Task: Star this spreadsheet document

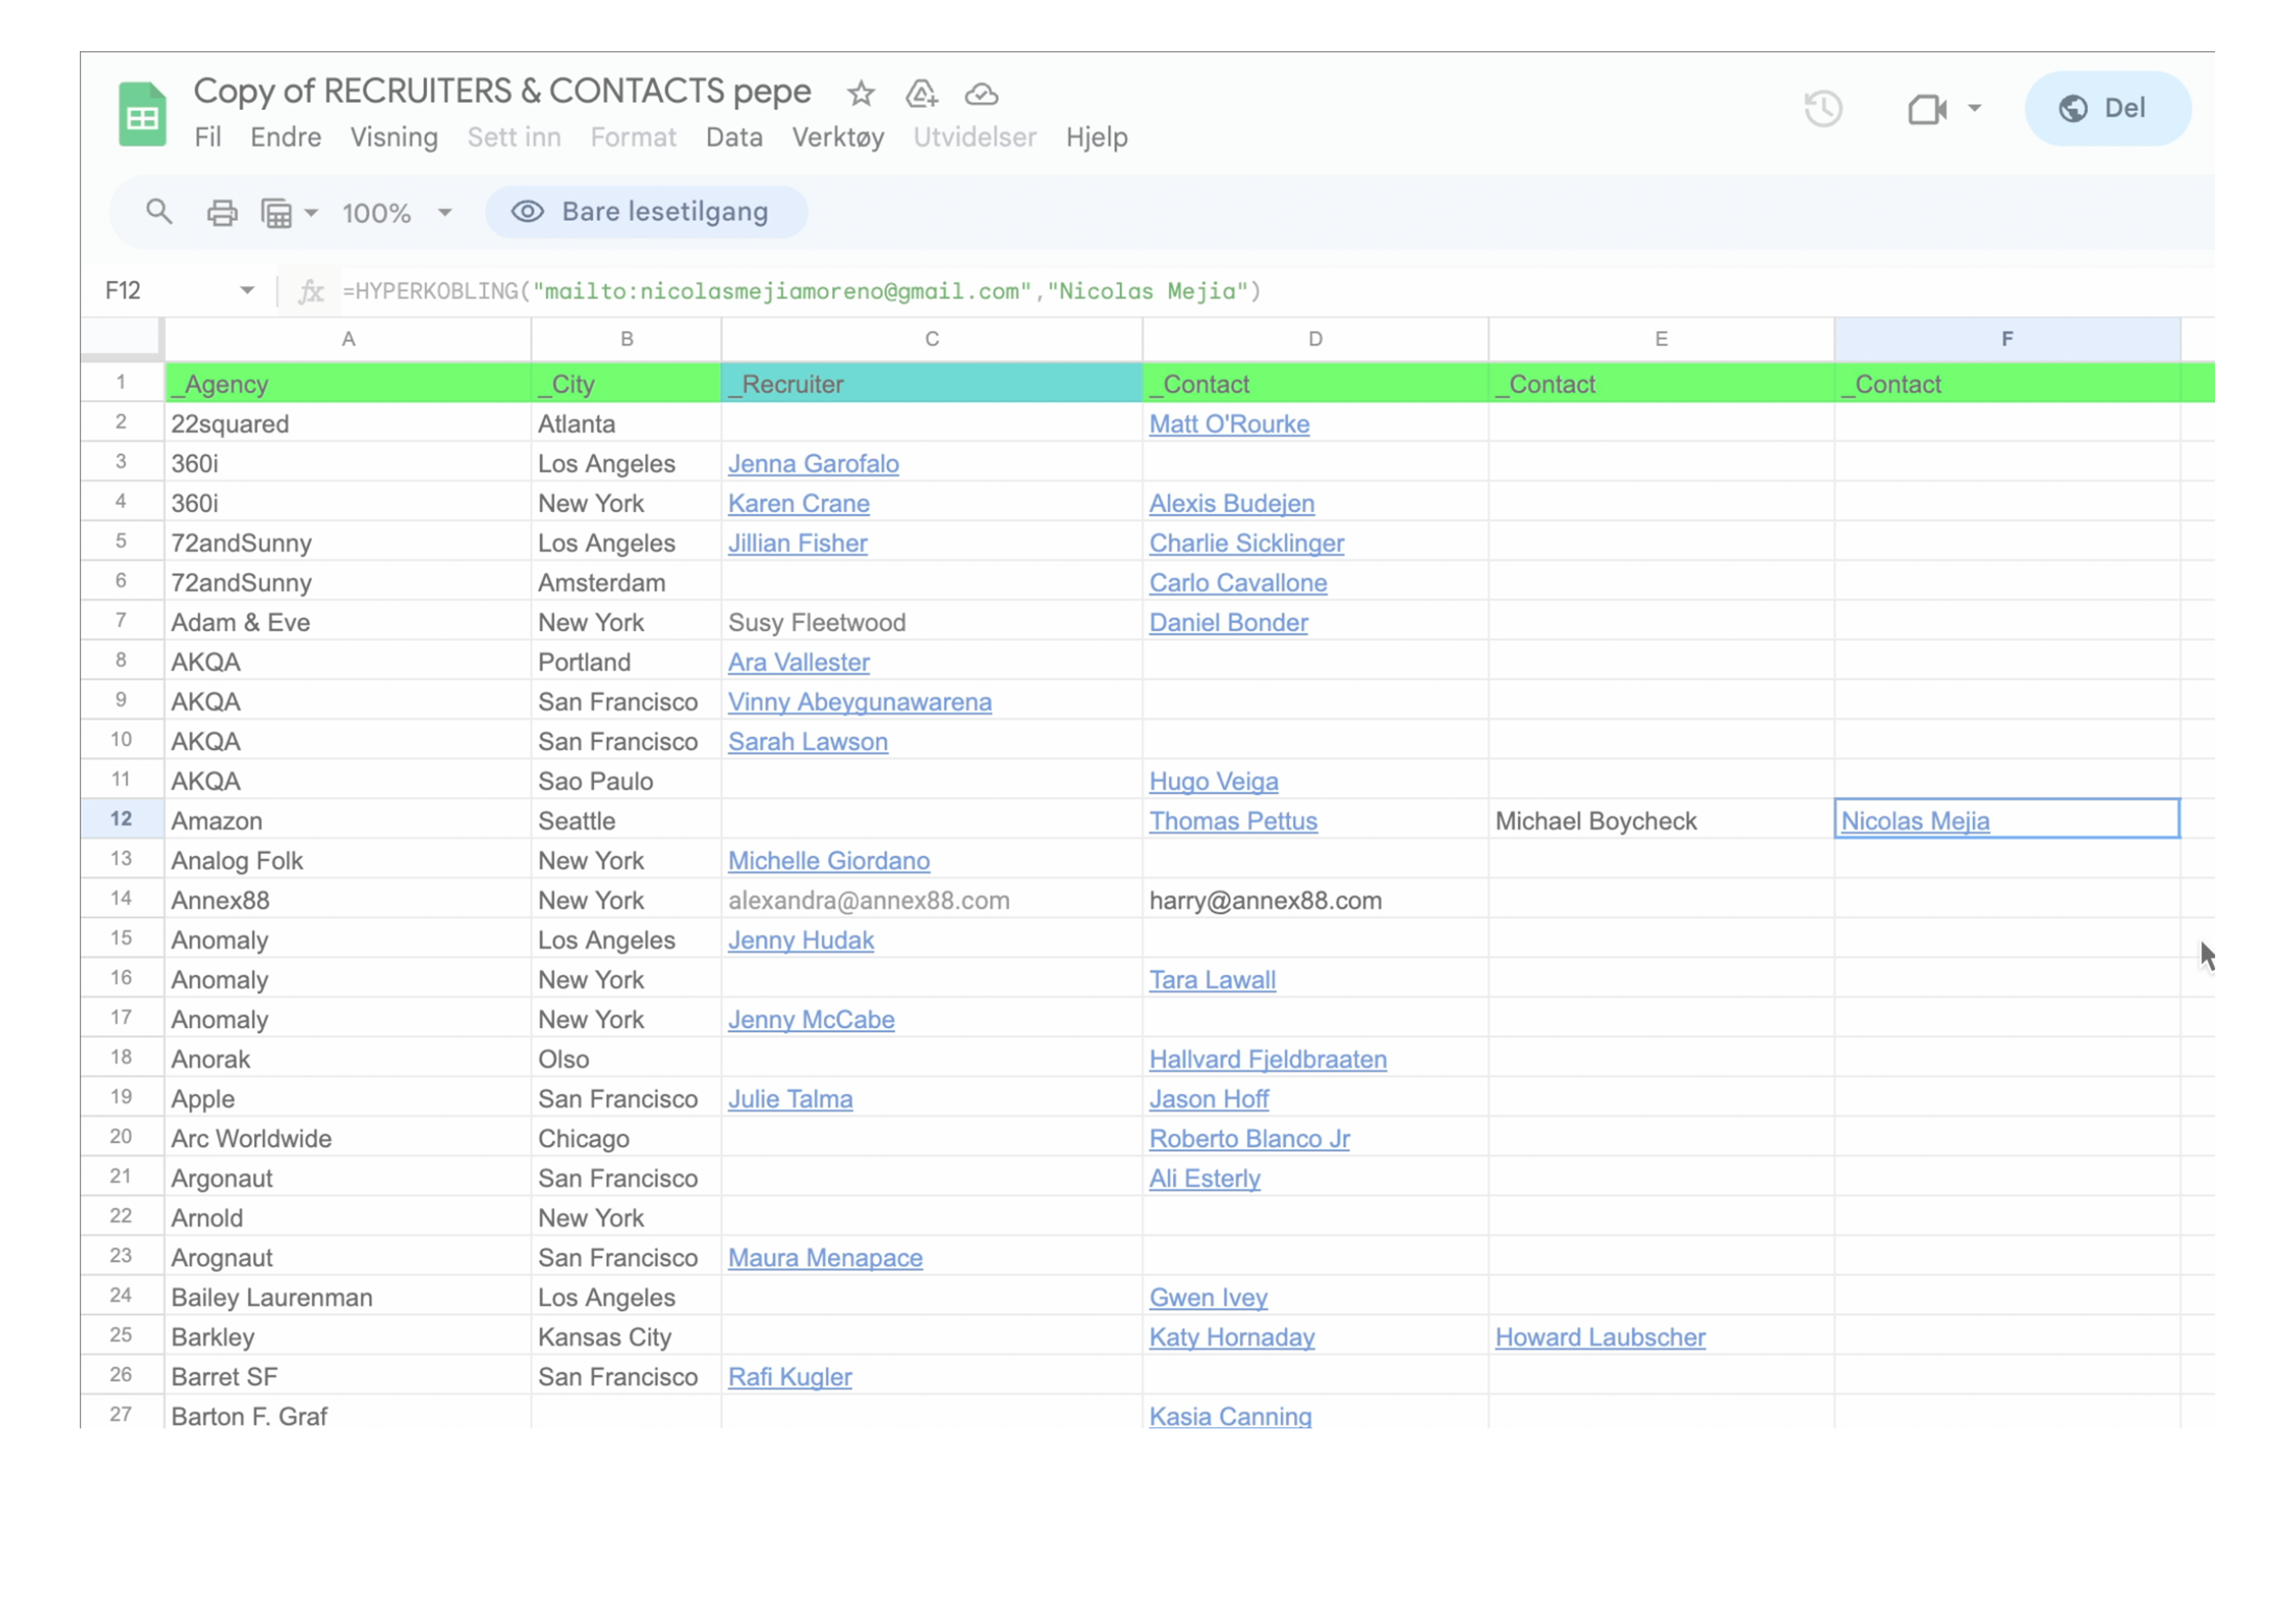Action: click(x=860, y=94)
